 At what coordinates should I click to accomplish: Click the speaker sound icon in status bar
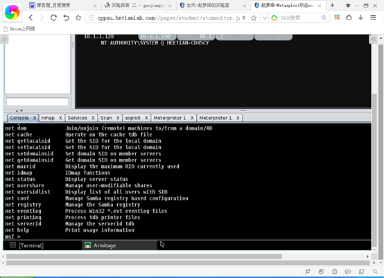click(x=347, y=271)
